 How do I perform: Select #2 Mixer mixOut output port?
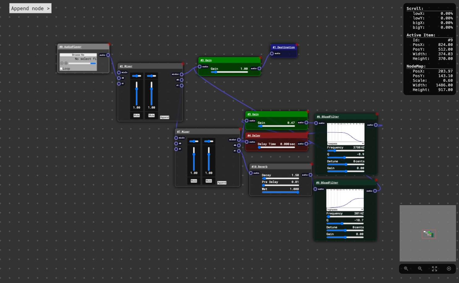tap(182, 74)
